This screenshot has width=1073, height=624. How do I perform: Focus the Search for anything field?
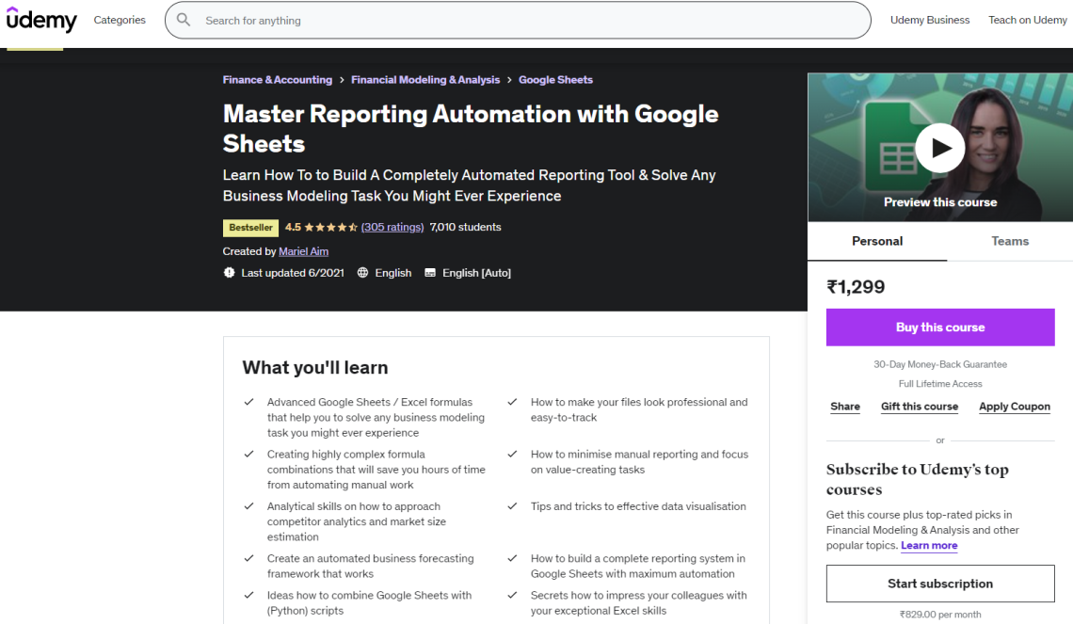click(518, 20)
